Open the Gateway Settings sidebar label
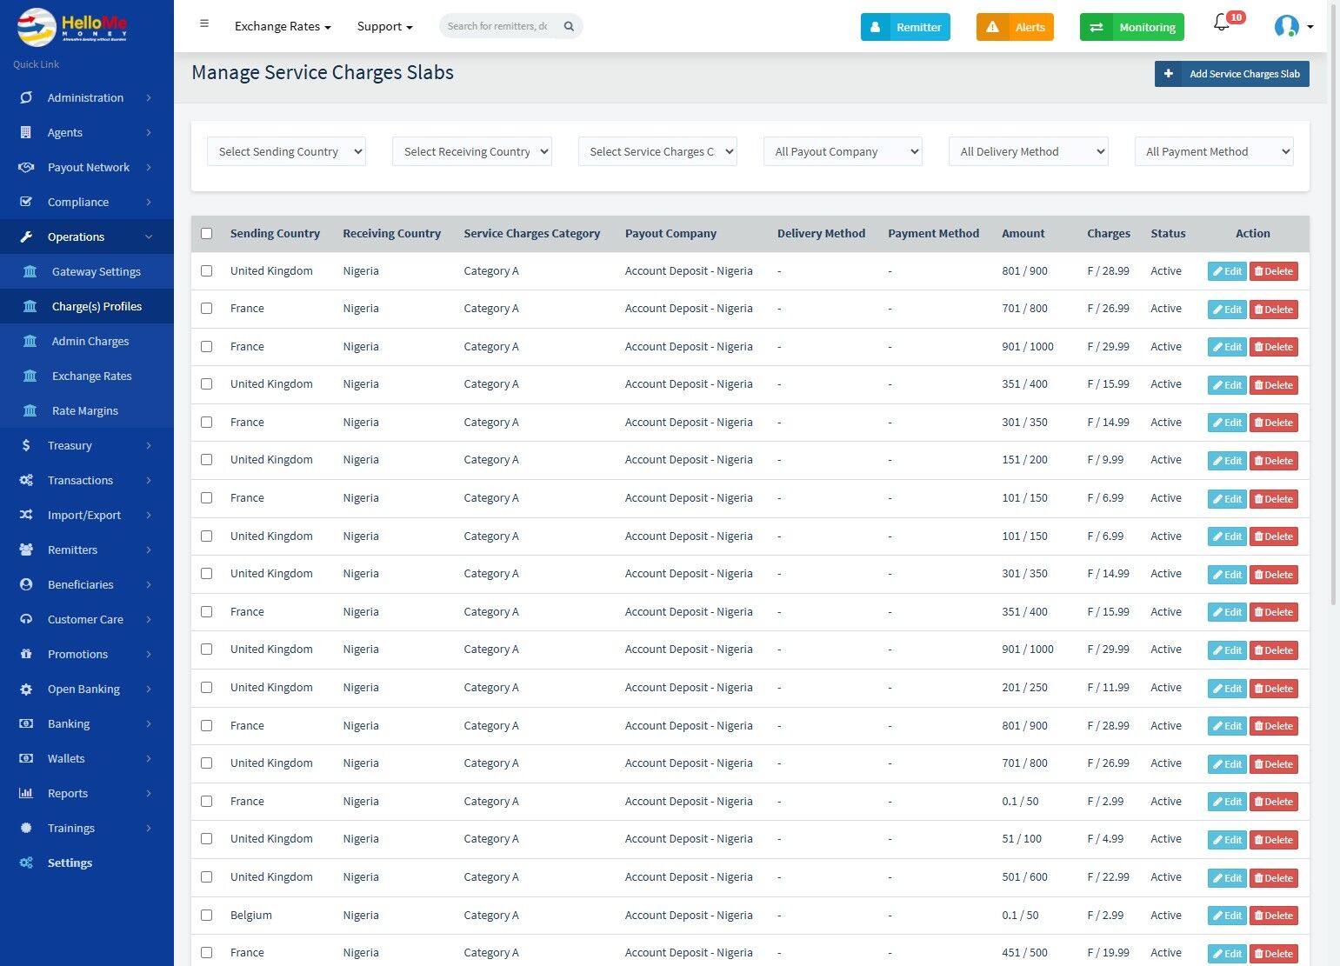The height and width of the screenshot is (966, 1340). tap(96, 271)
